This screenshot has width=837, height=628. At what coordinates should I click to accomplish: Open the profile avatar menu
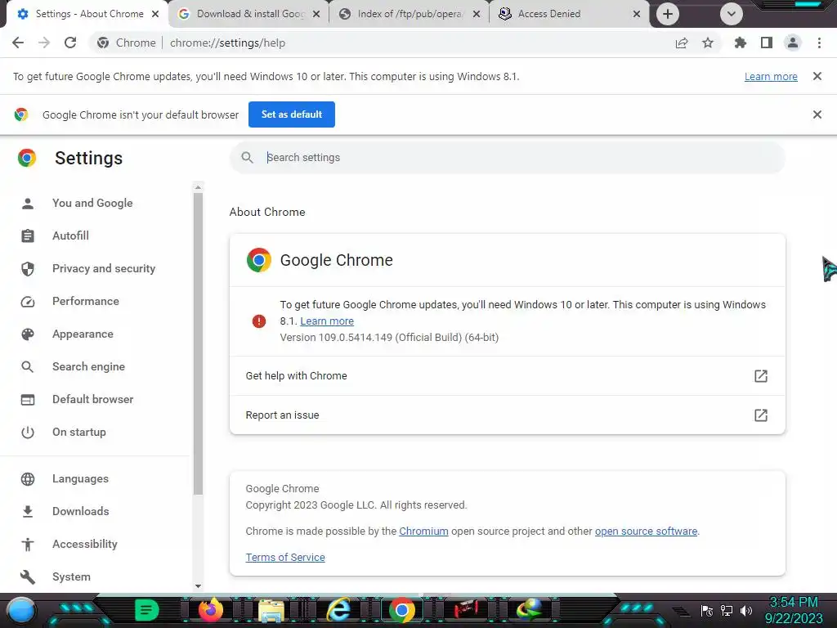(x=793, y=43)
